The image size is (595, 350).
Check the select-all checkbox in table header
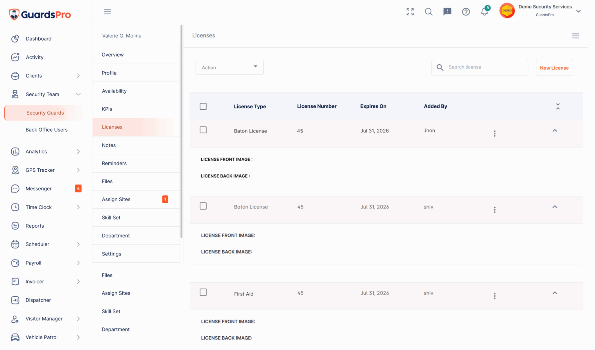point(203,106)
